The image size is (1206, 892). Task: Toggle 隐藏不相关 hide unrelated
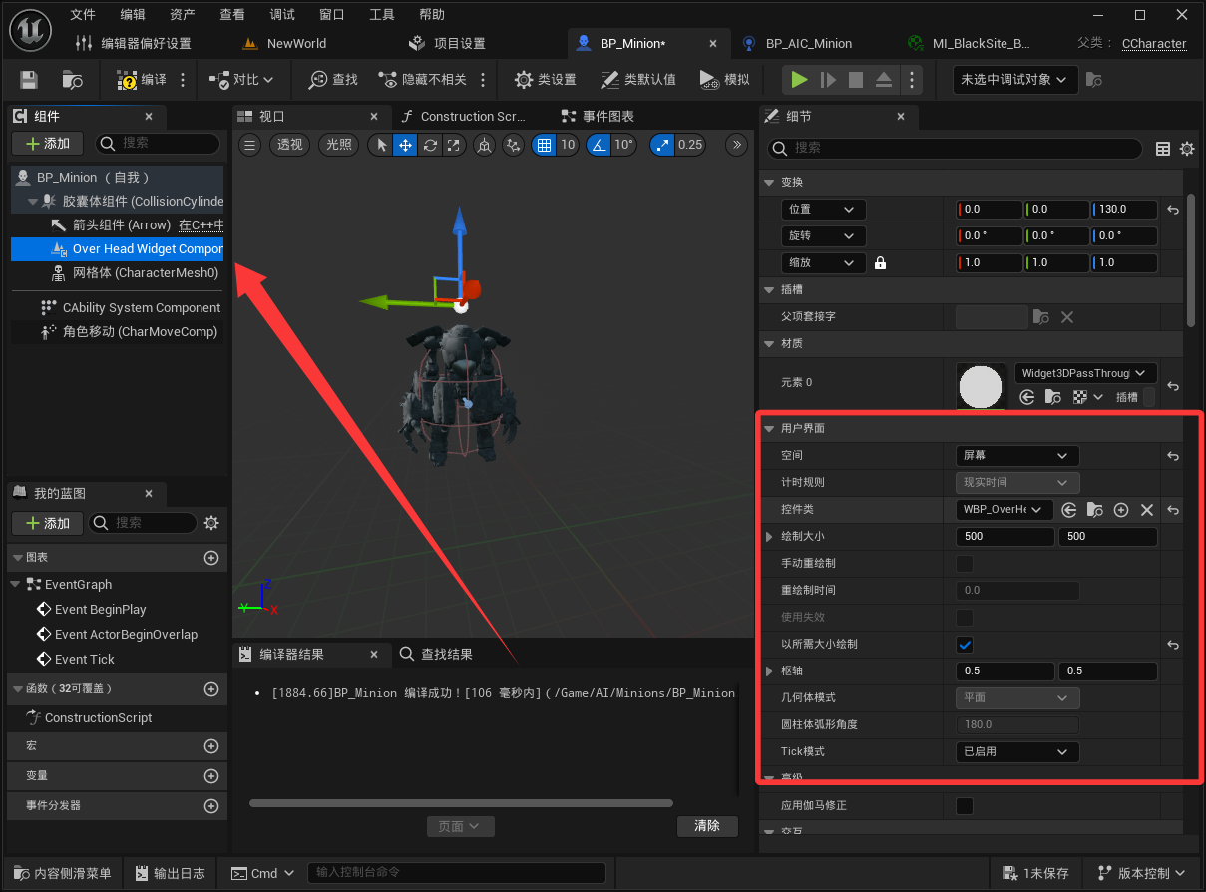tap(422, 80)
